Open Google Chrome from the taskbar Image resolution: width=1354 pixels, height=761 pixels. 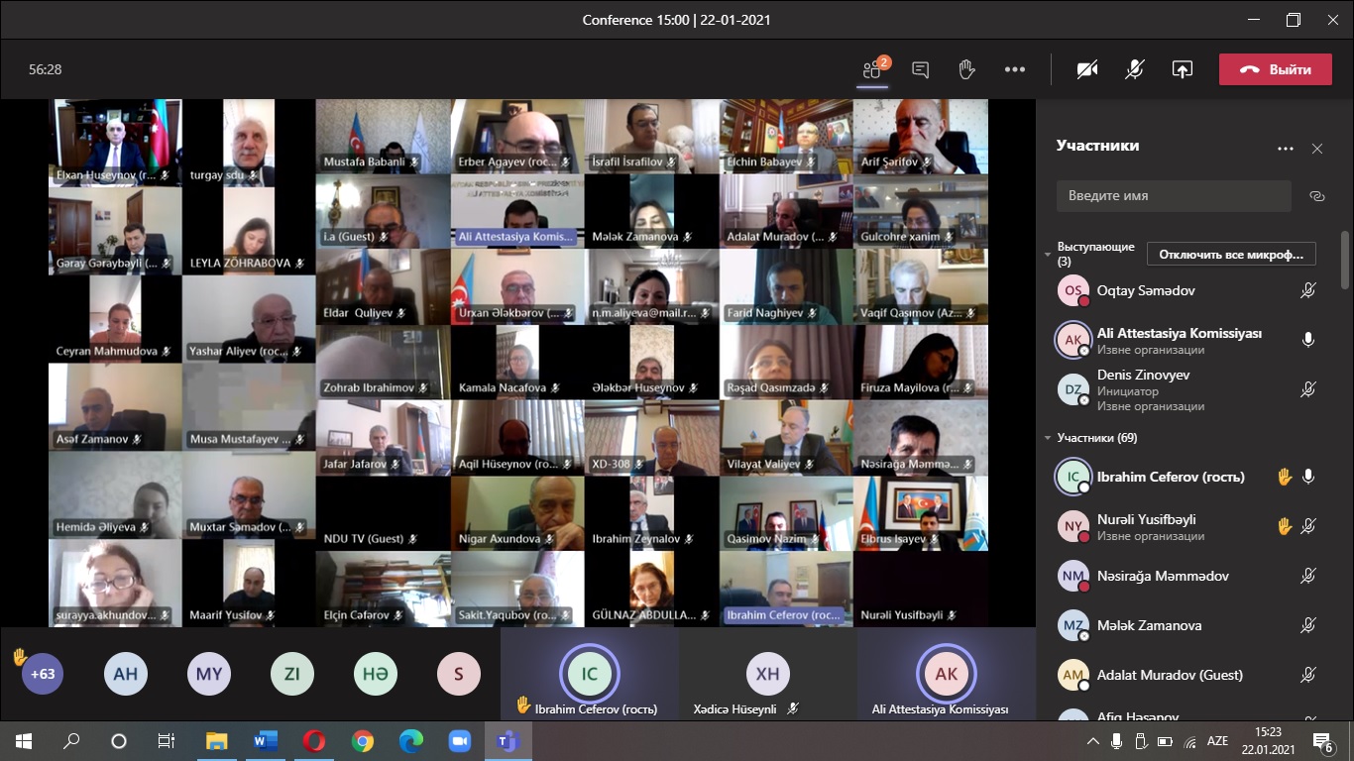(x=362, y=740)
